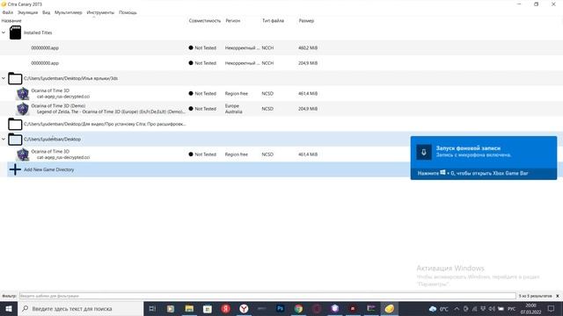This screenshot has height=316, width=563.
Task: Open the Мультиплеер menu
Action: [69, 12]
